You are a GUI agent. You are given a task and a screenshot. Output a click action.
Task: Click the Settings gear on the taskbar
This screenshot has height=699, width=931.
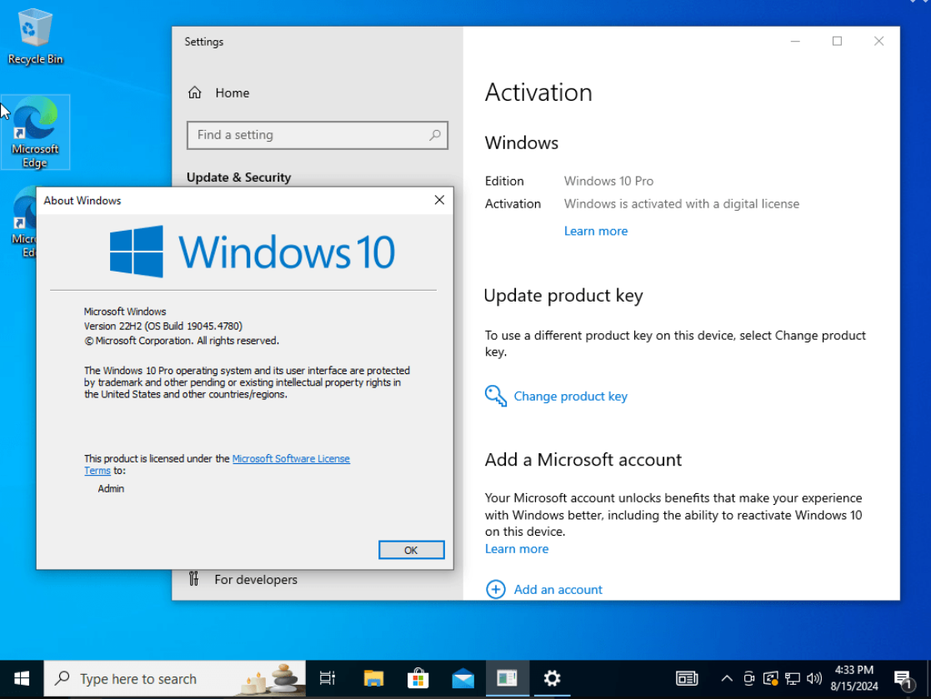pyautogui.click(x=552, y=679)
